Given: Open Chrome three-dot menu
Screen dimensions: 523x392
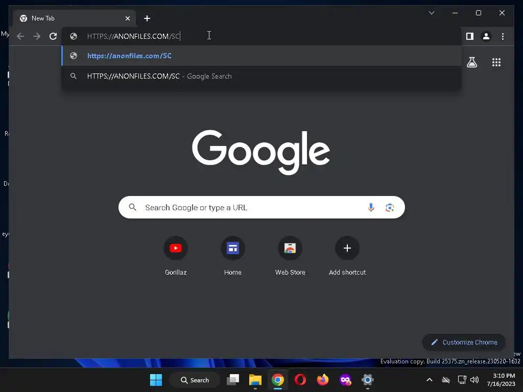Looking at the screenshot, I should (x=503, y=36).
